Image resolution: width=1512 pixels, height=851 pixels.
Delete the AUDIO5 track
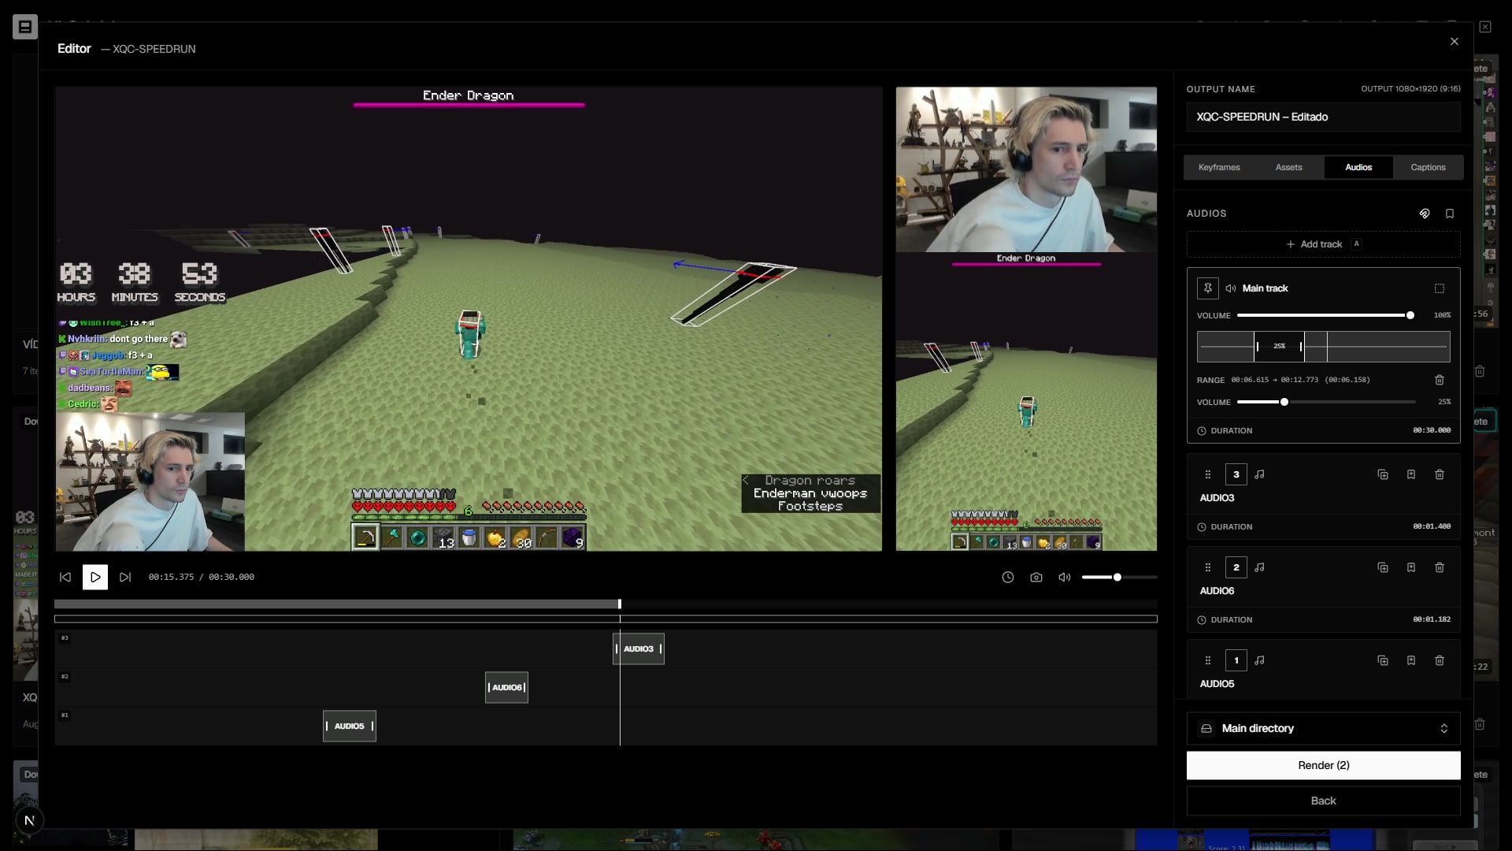click(x=1440, y=660)
